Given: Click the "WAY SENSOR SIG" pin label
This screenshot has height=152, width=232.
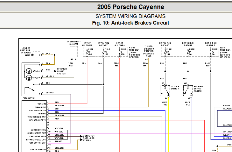Looking at the screenshot, I should [37, 110].
